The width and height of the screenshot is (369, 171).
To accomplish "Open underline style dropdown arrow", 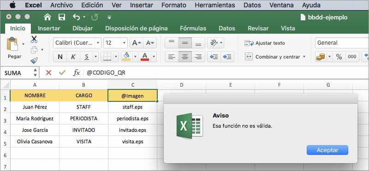I will click(96, 57).
